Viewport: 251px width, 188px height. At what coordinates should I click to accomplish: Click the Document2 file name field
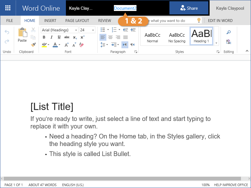(125, 8)
